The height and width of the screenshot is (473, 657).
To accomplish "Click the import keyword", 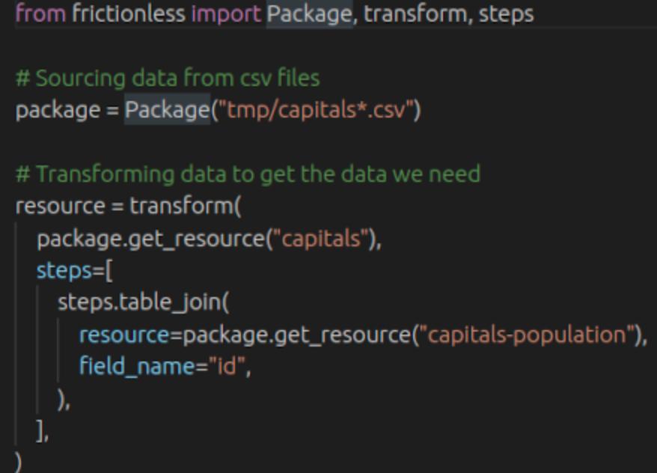I will coord(226,13).
